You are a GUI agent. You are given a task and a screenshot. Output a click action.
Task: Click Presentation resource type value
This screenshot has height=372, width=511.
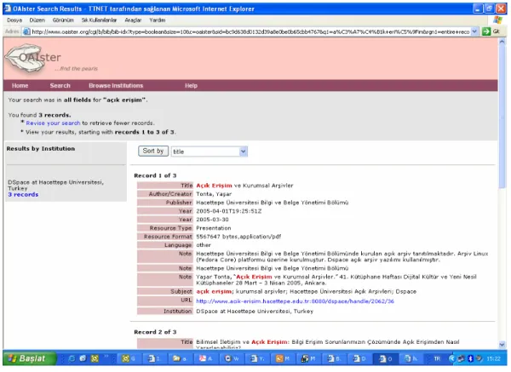[214, 228]
